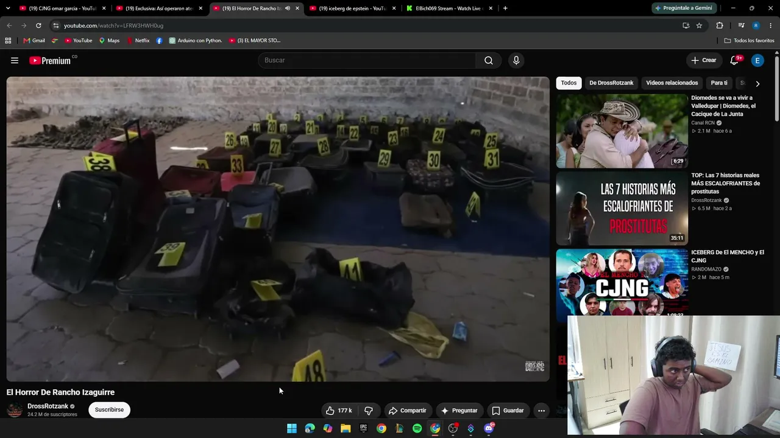Select the De DrossRotzank filter chip
Viewport: 780px width, 438px height.
pos(611,83)
